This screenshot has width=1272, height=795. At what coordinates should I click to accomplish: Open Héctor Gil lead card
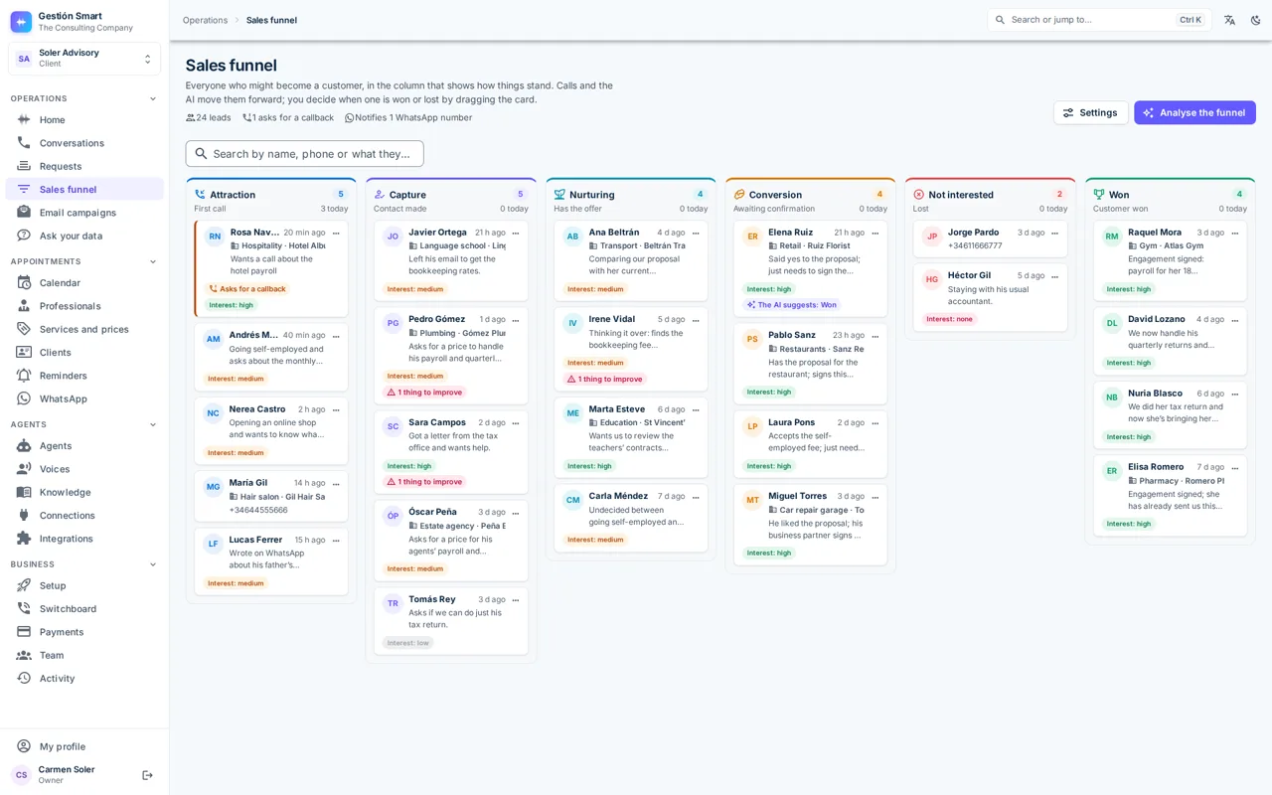pos(990,297)
